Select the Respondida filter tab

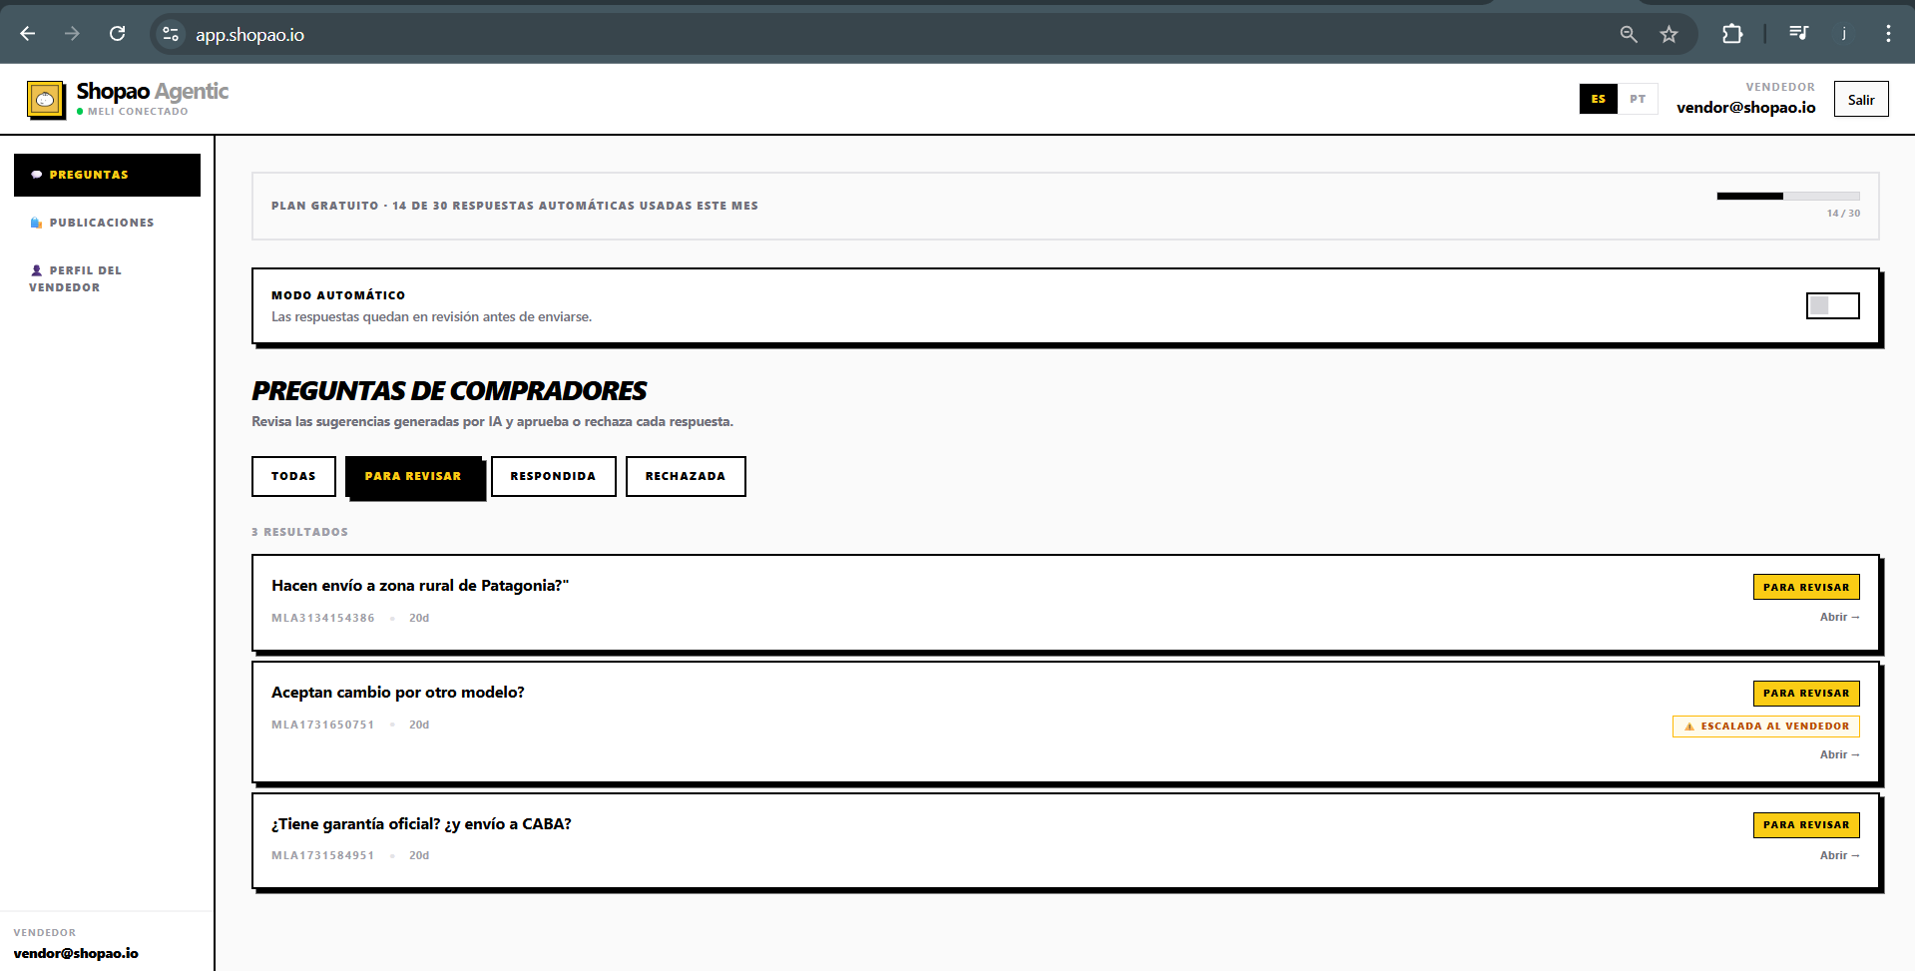[x=553, y=476]
